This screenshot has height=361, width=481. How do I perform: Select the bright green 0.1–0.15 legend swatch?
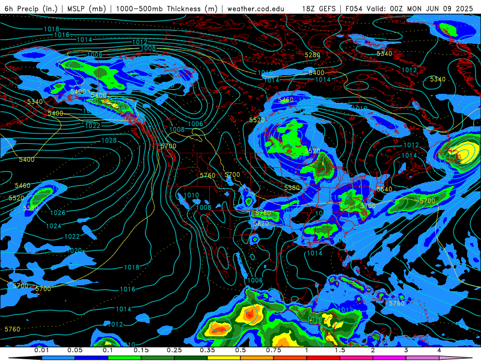click(x=124, y=358)
